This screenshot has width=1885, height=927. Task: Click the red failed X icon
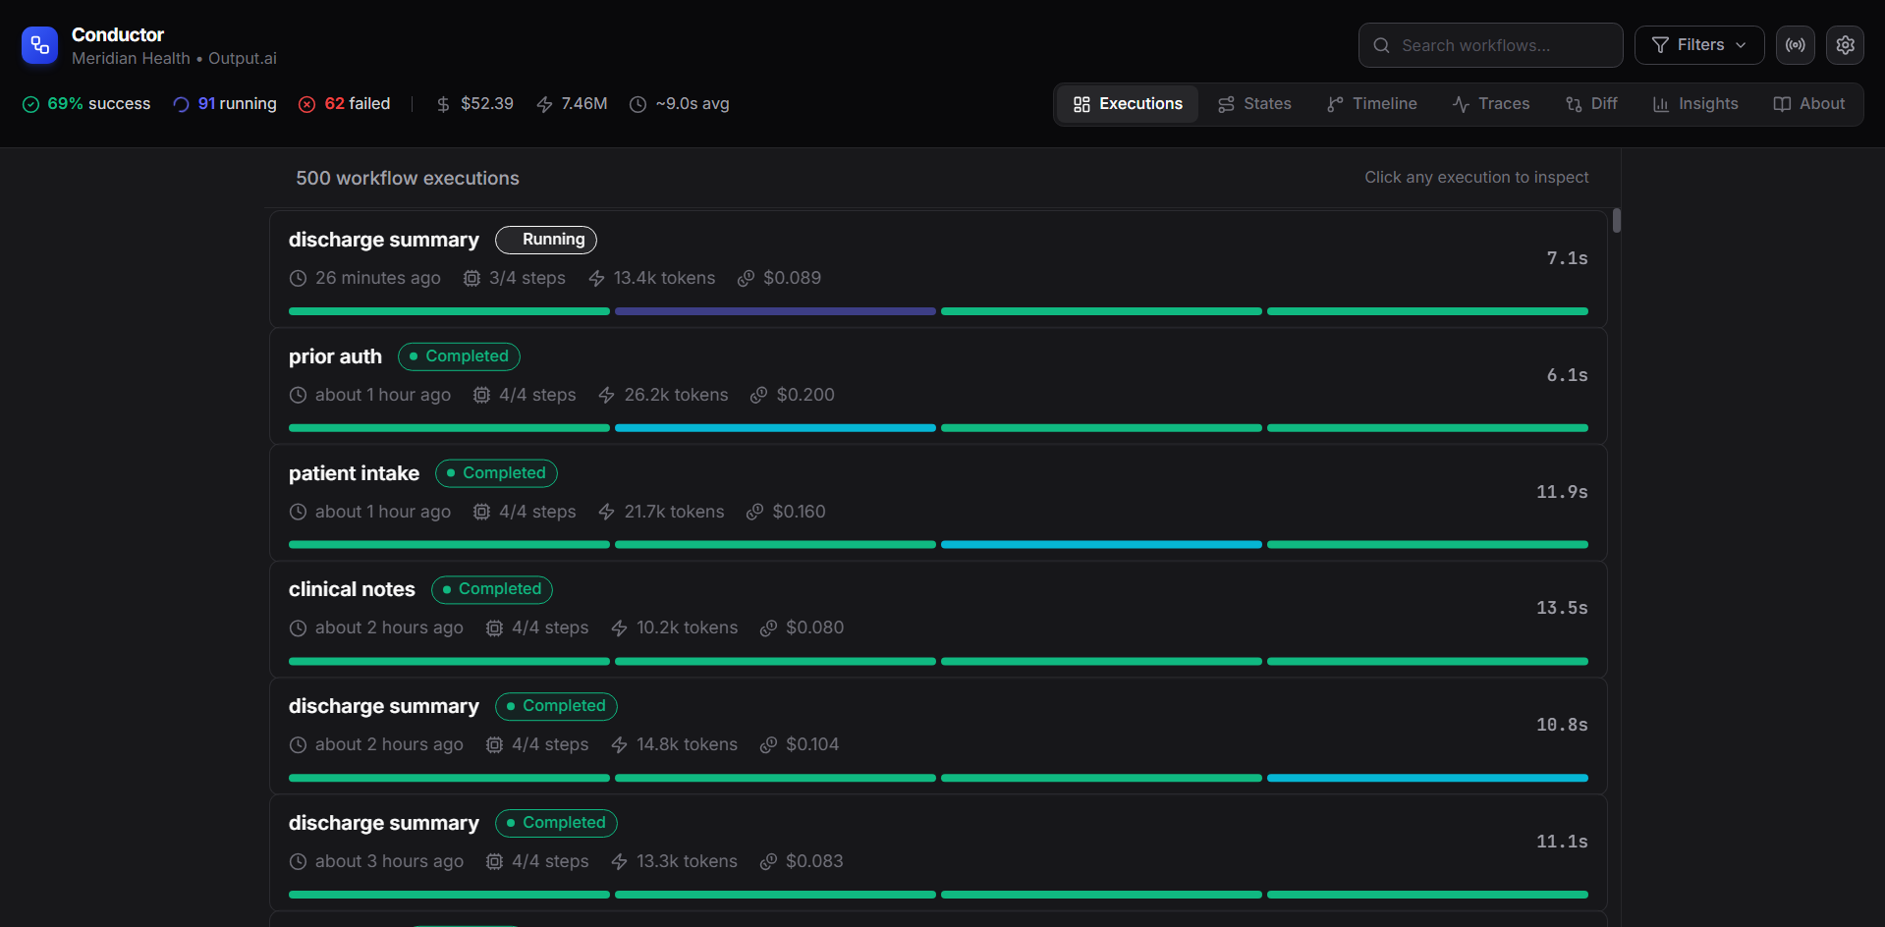(x=307, y=104)
